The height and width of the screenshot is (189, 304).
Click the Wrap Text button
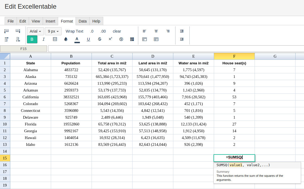74,31
